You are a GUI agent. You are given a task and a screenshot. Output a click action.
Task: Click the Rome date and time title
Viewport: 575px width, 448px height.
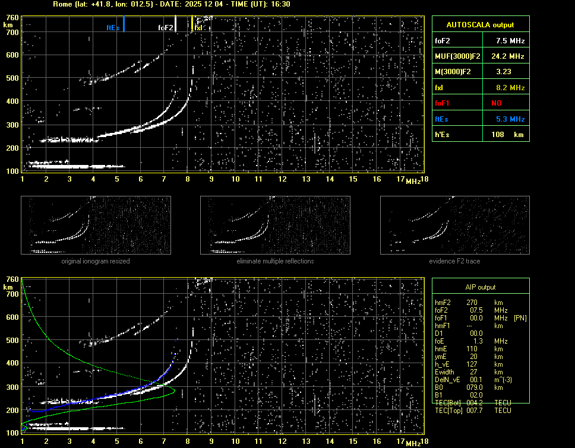(172, 4)
